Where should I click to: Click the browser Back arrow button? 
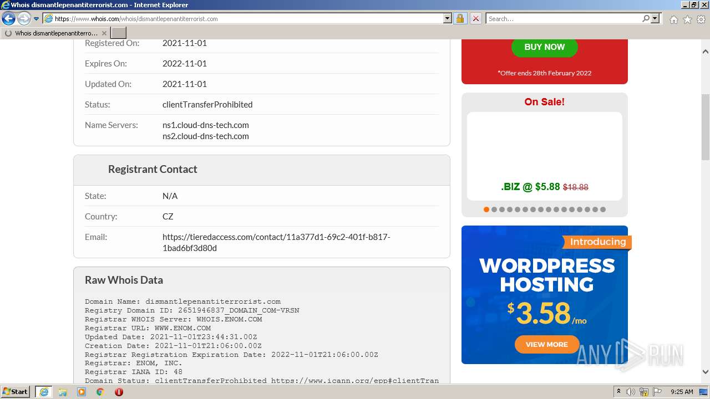[8, 19]
